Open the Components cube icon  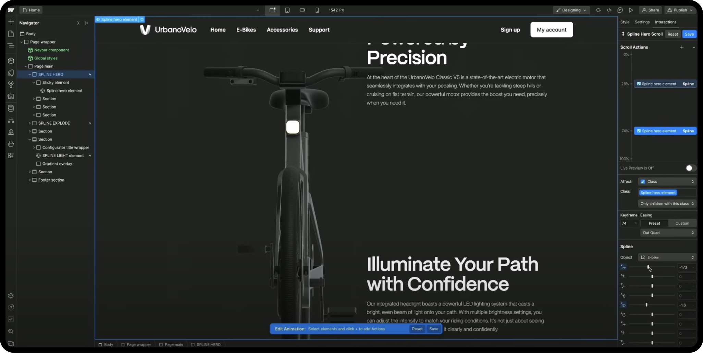(x=11, y=61)
